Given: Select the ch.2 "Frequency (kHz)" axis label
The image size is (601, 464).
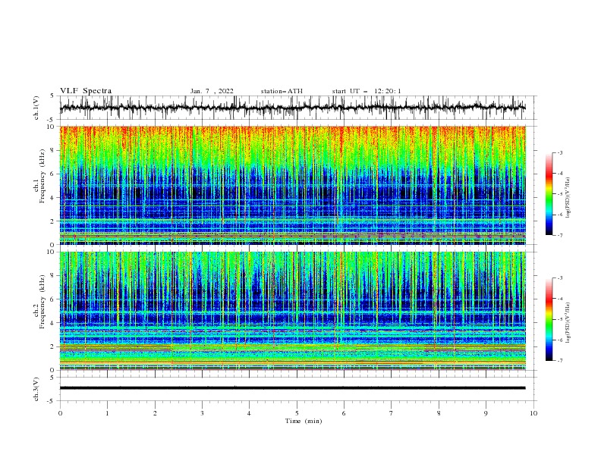Looking at the screenshot, I should (42, 302).
